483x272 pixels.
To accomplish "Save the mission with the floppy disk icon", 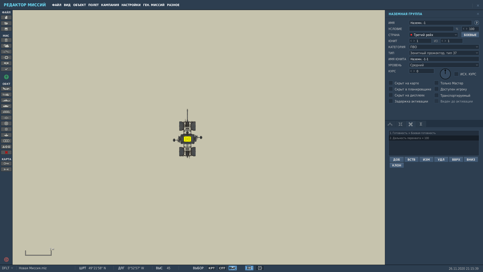I will coord(6,29).
